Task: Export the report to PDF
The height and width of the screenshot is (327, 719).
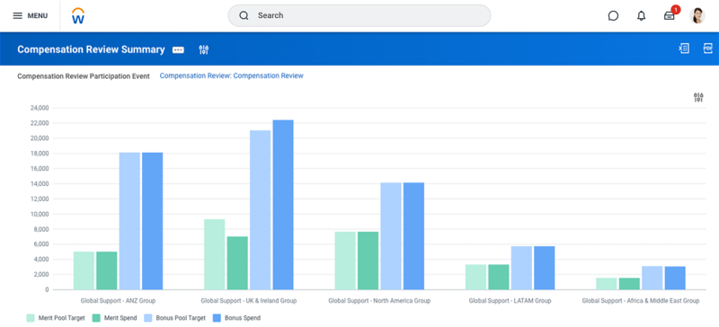Action: coord(708,49)
